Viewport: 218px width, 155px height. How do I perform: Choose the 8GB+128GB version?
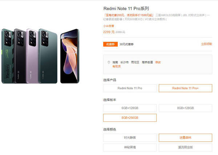click(185, 108)
